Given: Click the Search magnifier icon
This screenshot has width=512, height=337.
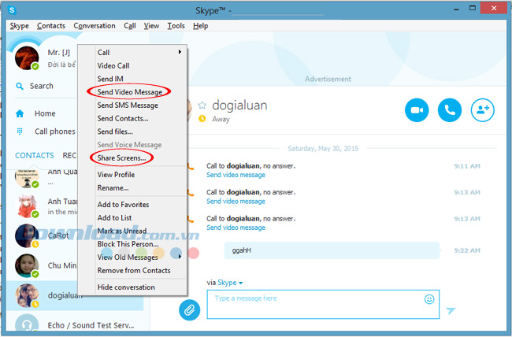Looking at the screenshot, I should click(20, 86).
